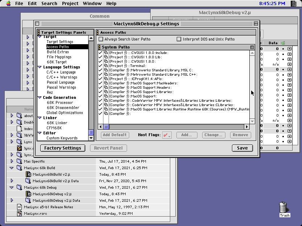302x226 pixels.
Task: Click the debug bug icon in project window header
Action: click(x=283, y=43)
